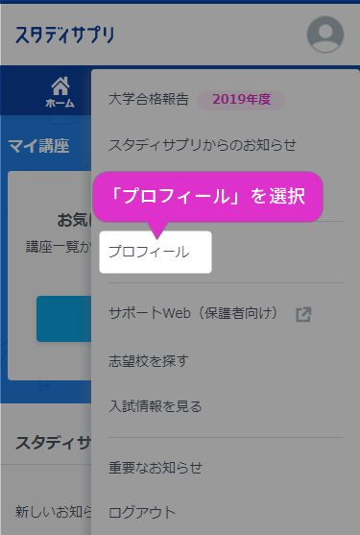Click the Home house icon
This screenshot has height=535, width=360.
point(60,86)
